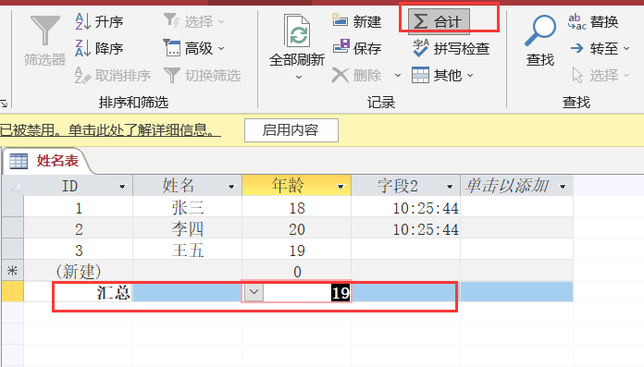
Task: Click the age cell with value 18
Action: [x=296, y=207]
